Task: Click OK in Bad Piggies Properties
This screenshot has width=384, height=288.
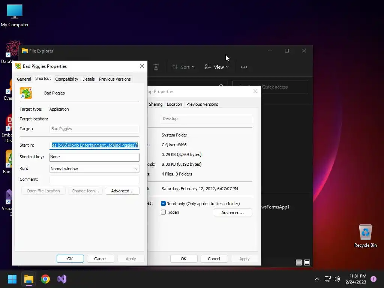Action: (70, 259)
